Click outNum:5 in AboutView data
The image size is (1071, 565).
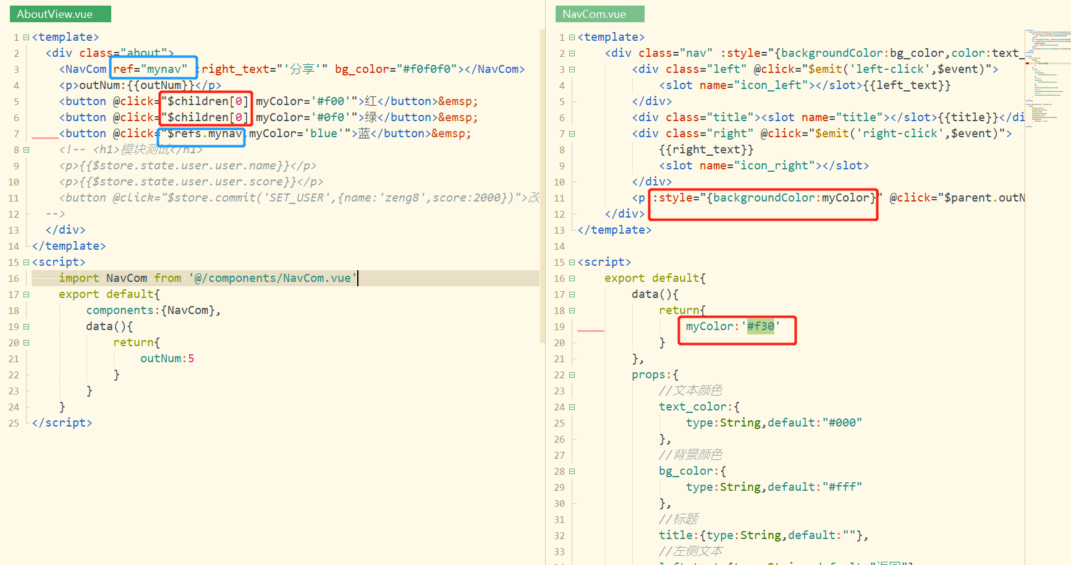[167, 359]
